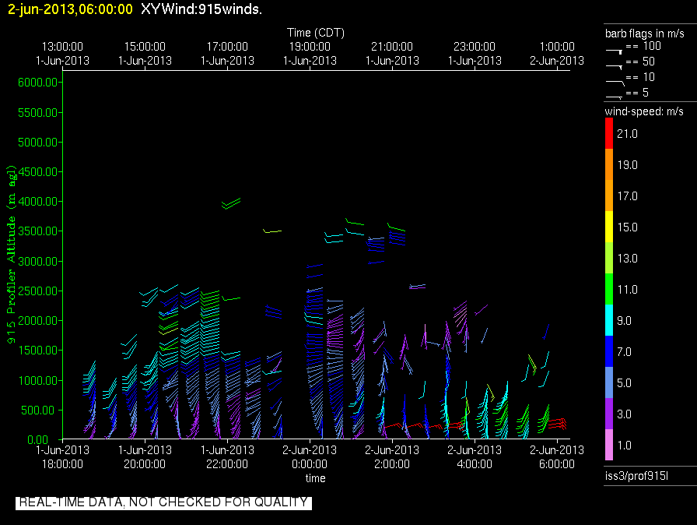
Task: Click the iss3/prof915l platform label
Action: tap(636, 476)
